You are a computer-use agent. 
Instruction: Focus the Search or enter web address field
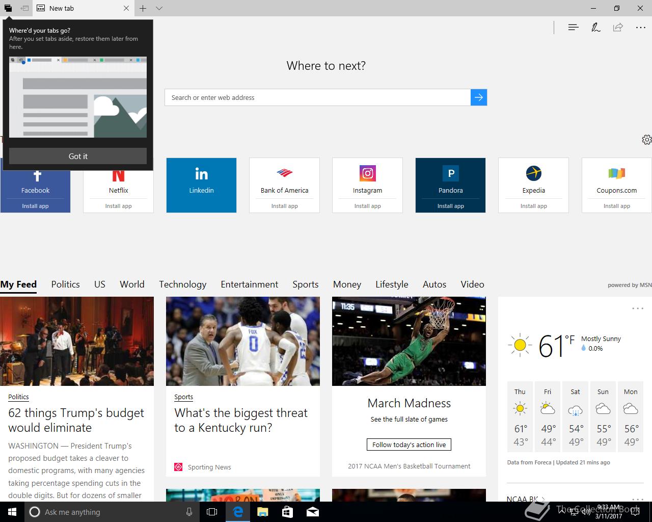(x=317, y=97)
